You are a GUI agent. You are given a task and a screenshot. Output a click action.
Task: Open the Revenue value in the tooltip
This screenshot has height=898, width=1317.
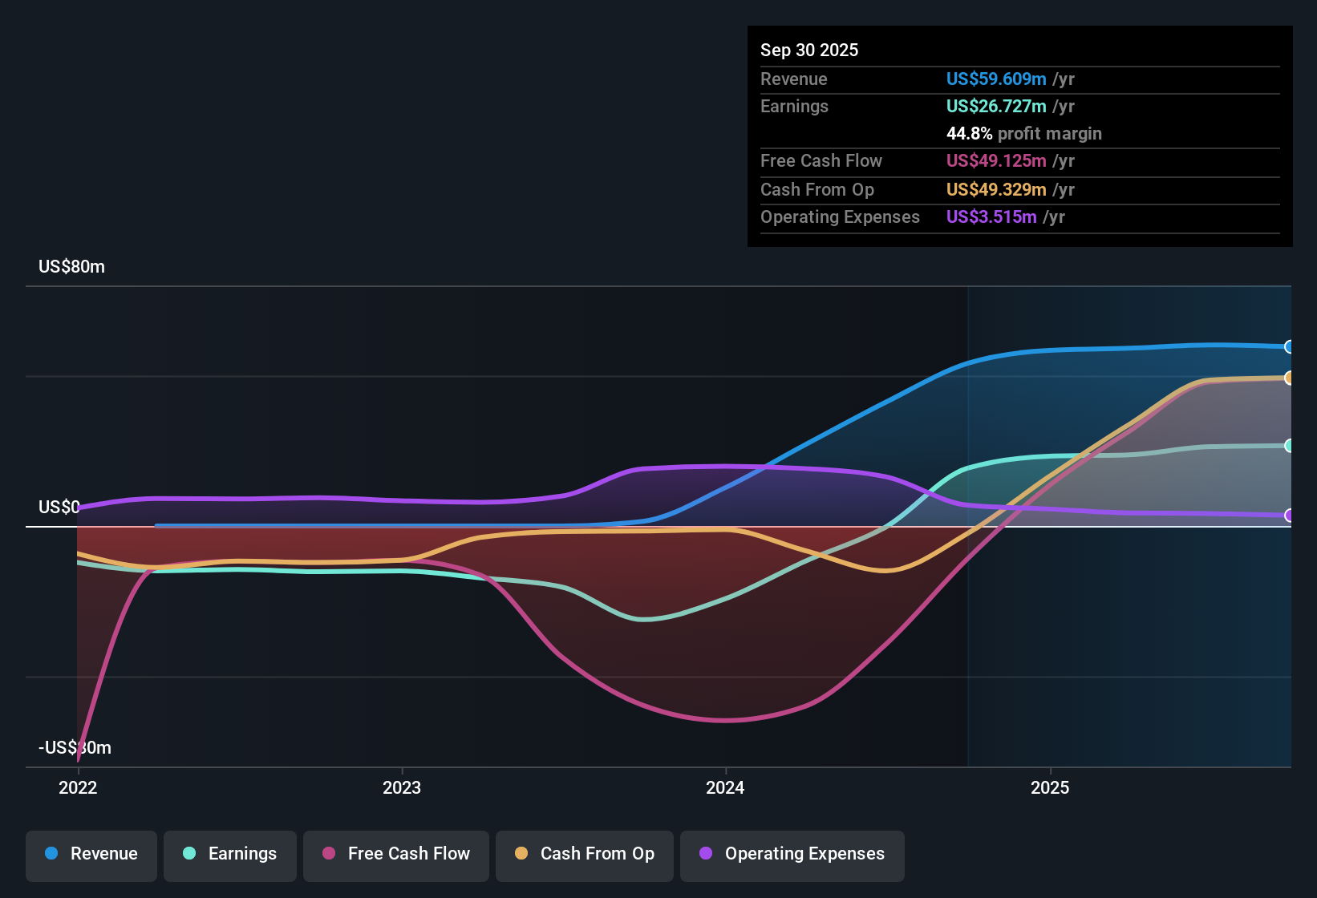pyautogui.click(x=996, y=79)
